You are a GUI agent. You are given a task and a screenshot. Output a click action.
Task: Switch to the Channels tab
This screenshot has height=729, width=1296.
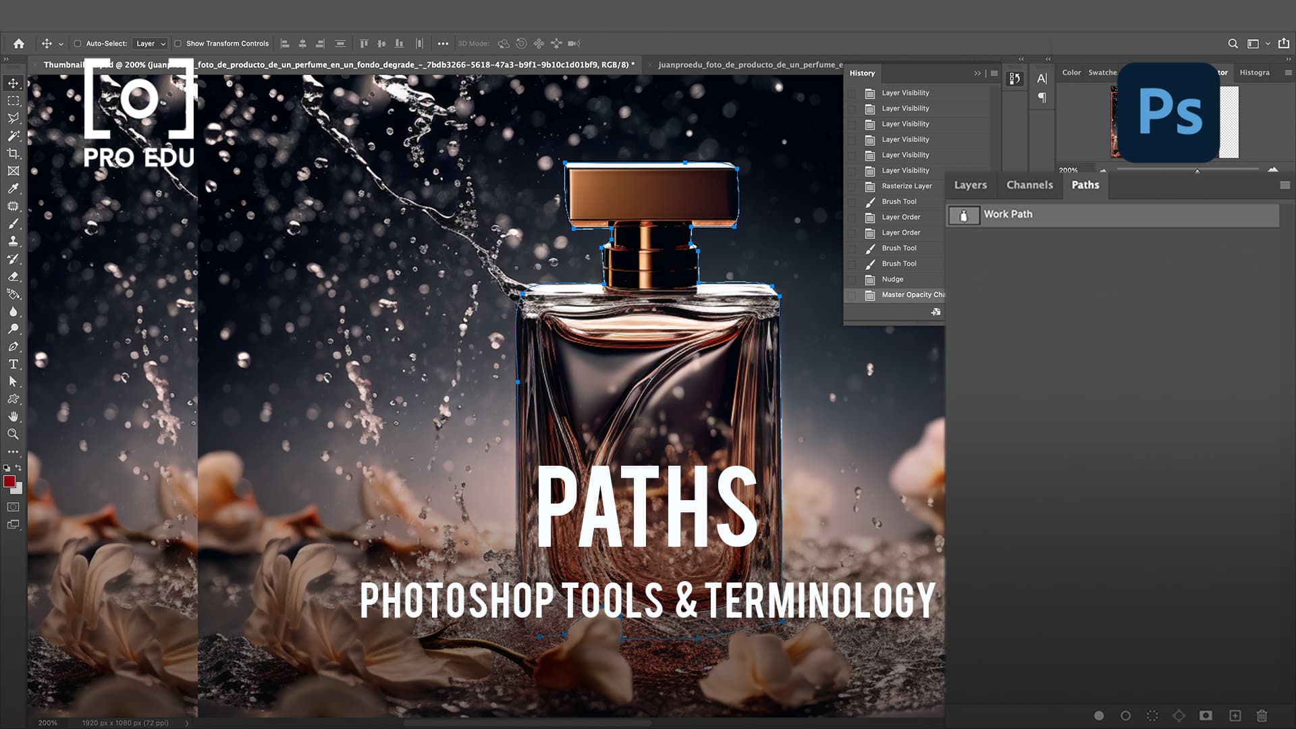1029,184
